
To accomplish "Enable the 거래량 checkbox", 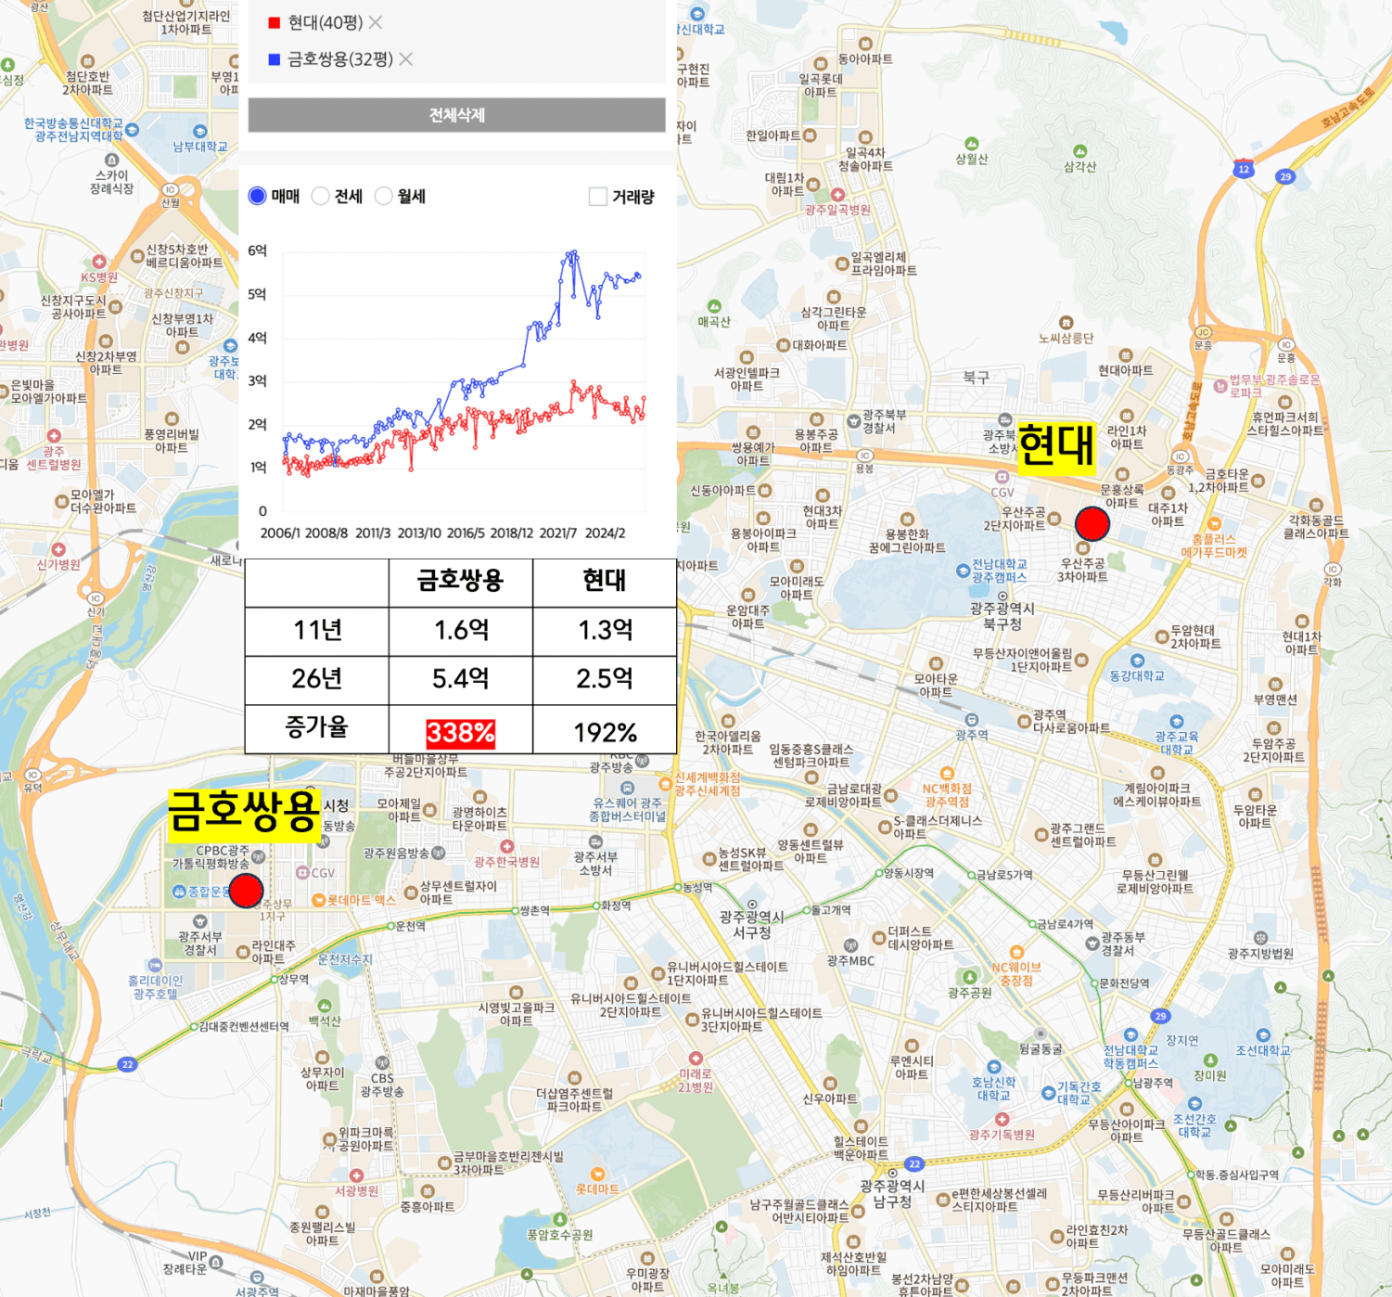I will pos(598,197).
